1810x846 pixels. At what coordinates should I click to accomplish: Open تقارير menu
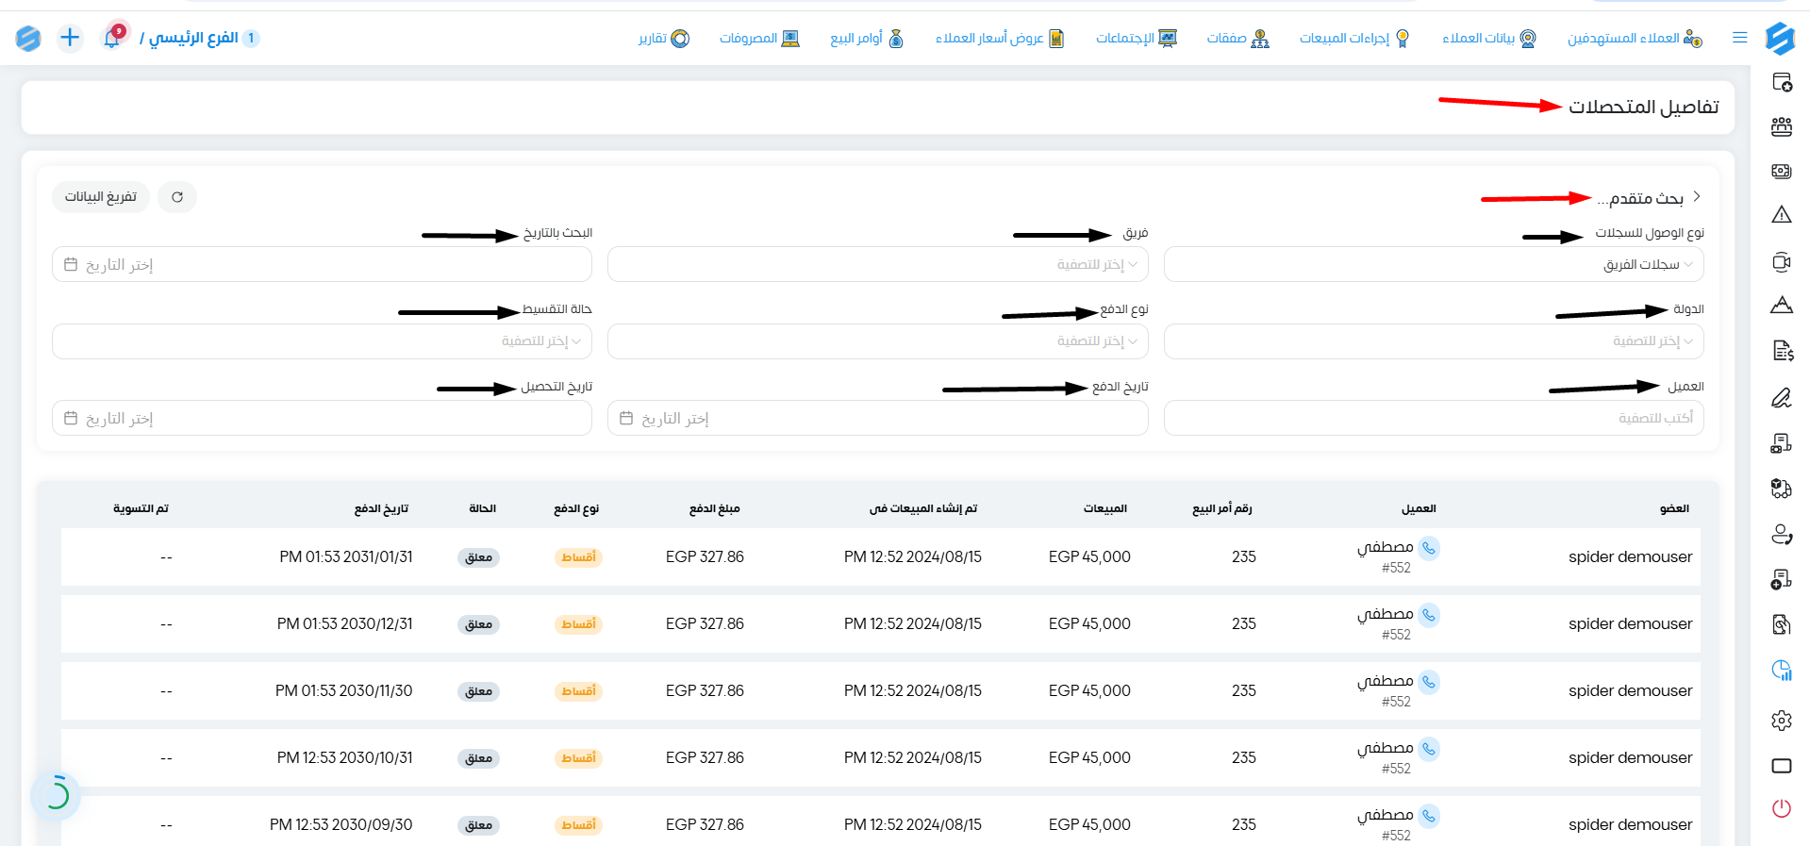pos(664,38)
